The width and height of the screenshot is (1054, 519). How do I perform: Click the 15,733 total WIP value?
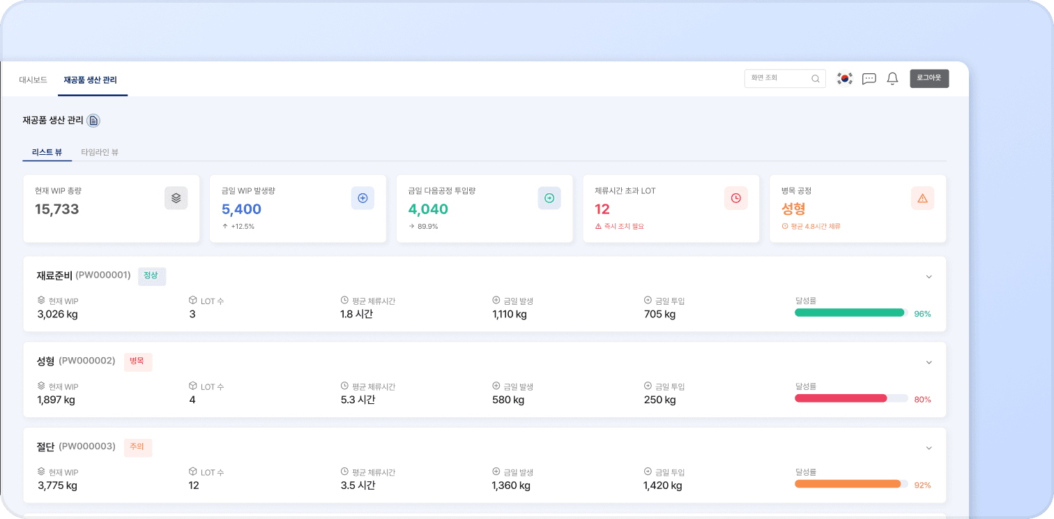tap(57, 209)
